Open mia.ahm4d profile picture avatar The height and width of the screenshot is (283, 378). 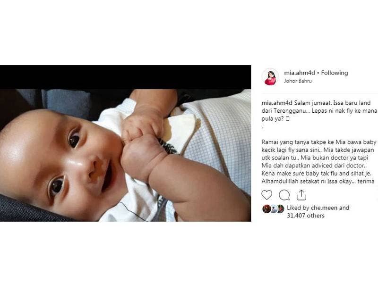point(270,77)
